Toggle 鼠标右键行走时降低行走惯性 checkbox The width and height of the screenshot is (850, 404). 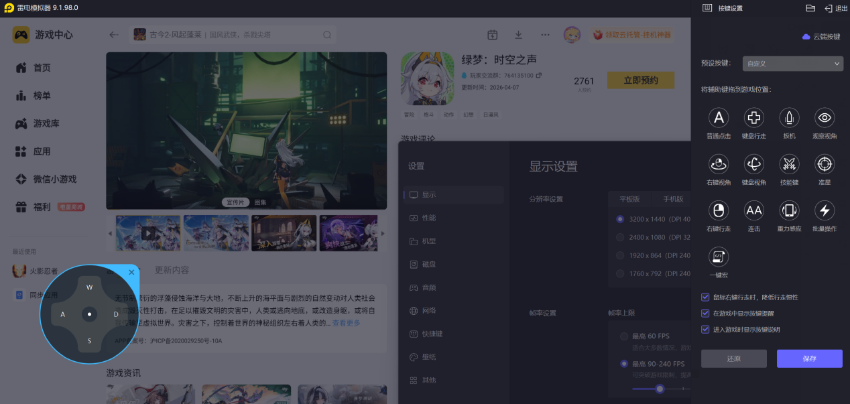[705, 297]
